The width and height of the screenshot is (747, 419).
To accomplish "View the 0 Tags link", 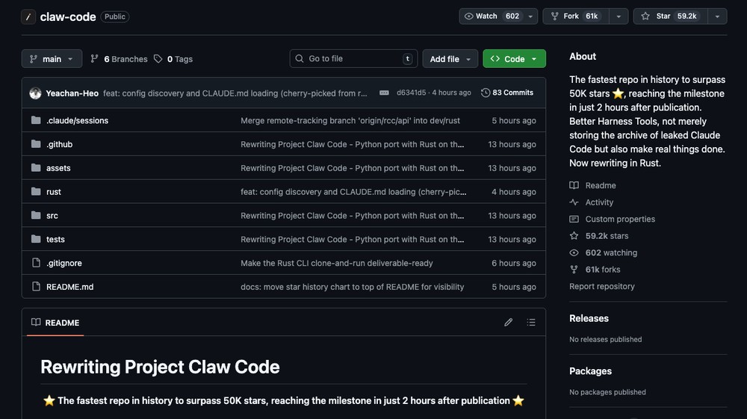I will (x=173, y=59).
